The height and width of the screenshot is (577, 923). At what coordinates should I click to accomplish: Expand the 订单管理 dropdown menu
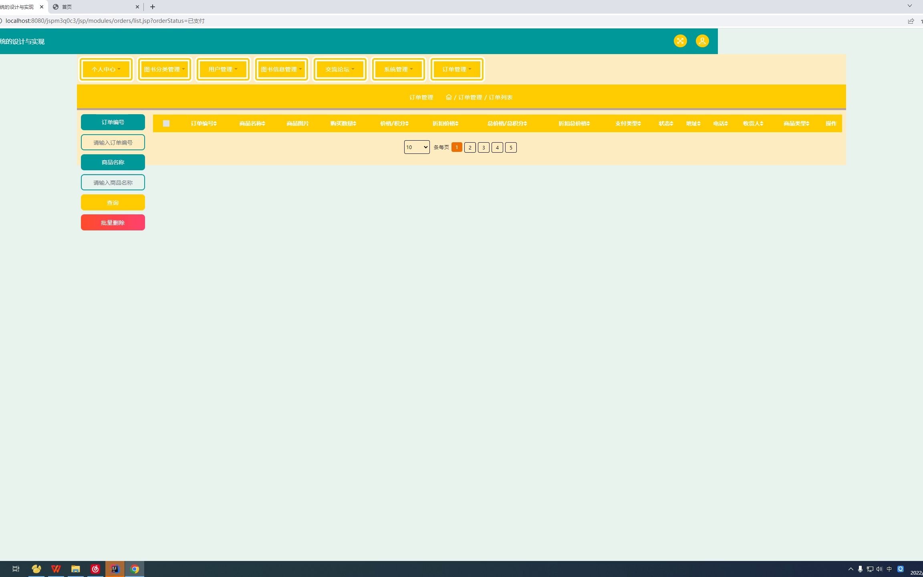pos(457,69)
